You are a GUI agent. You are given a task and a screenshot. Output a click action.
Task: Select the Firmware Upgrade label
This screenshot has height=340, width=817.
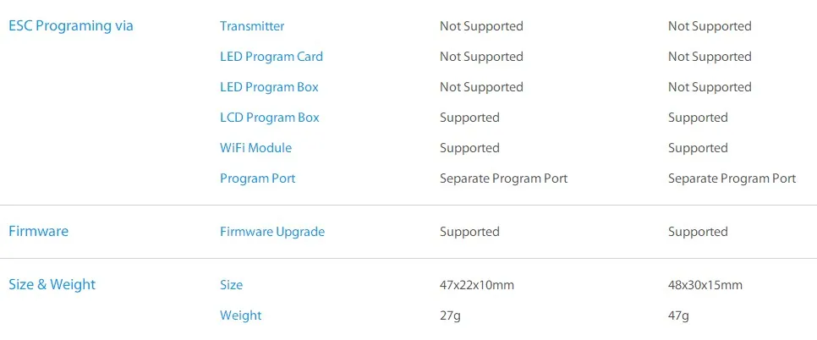tap(272, 232)
